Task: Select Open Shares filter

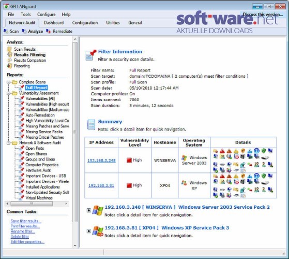Action: click(36, 154)
